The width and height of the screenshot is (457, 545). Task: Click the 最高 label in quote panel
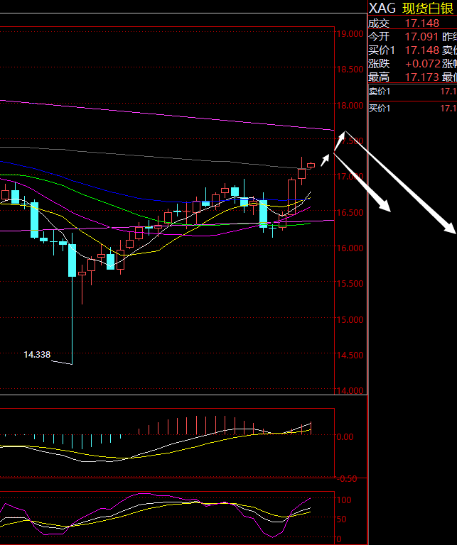pyautogui.click(x=379, y=77)
